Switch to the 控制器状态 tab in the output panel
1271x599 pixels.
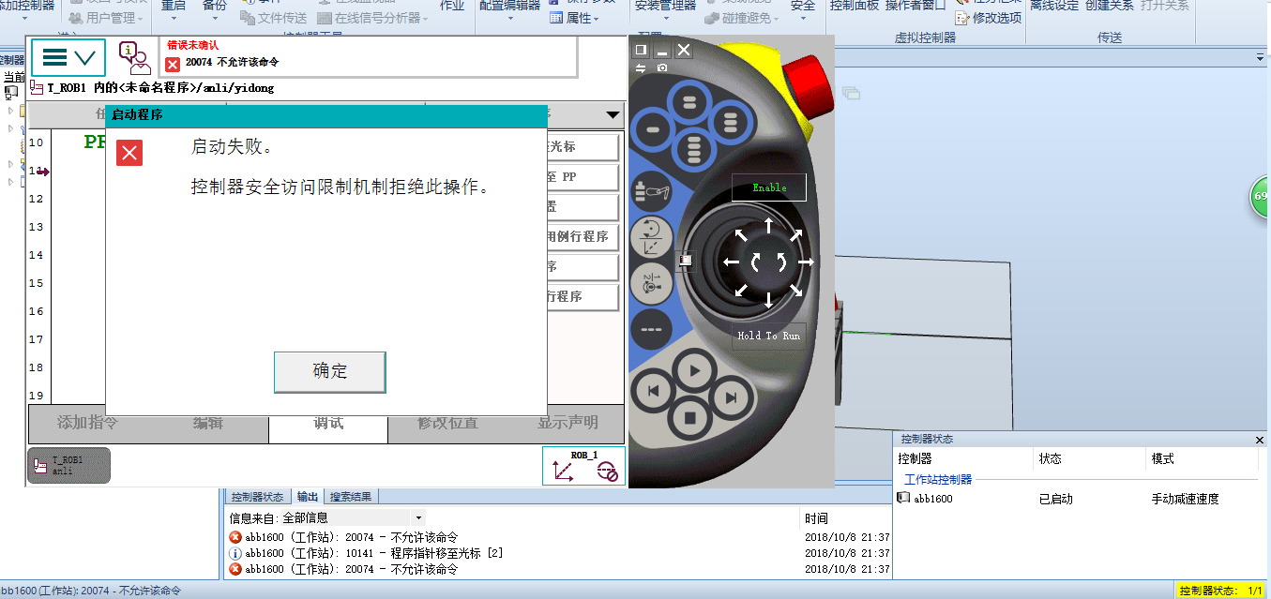(x=257, y=497)
